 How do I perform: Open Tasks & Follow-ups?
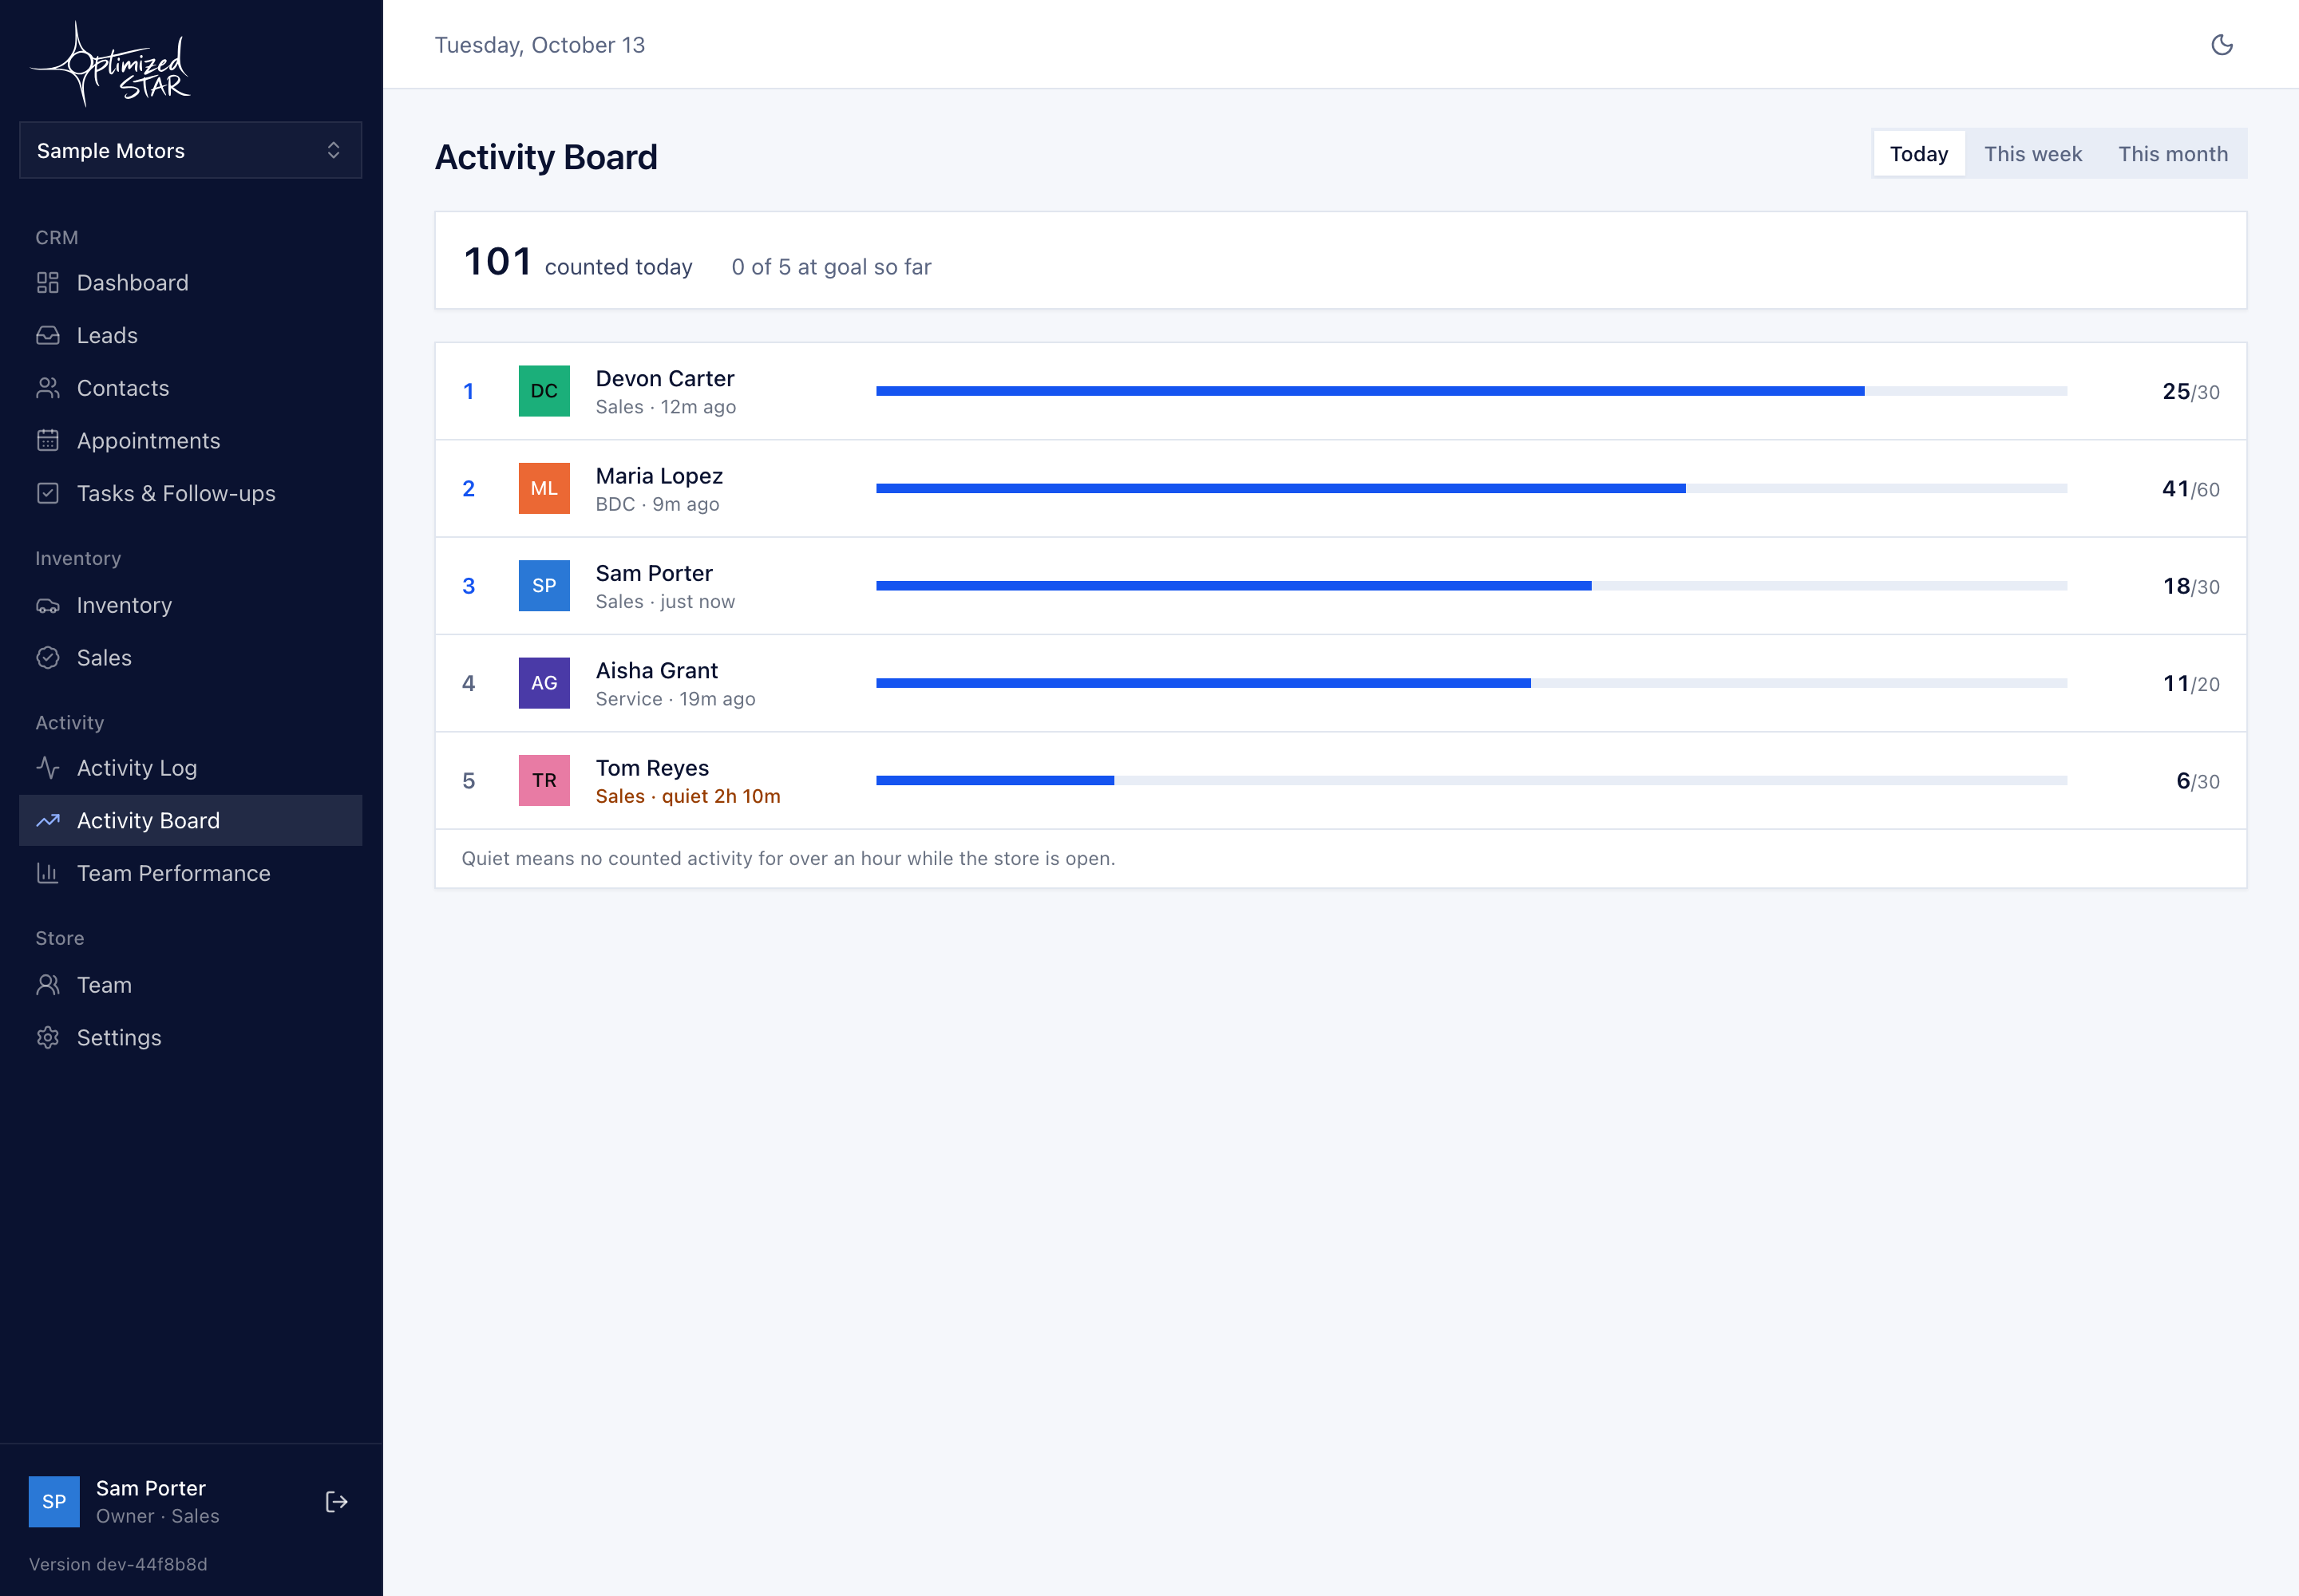(x=190, y=493)
